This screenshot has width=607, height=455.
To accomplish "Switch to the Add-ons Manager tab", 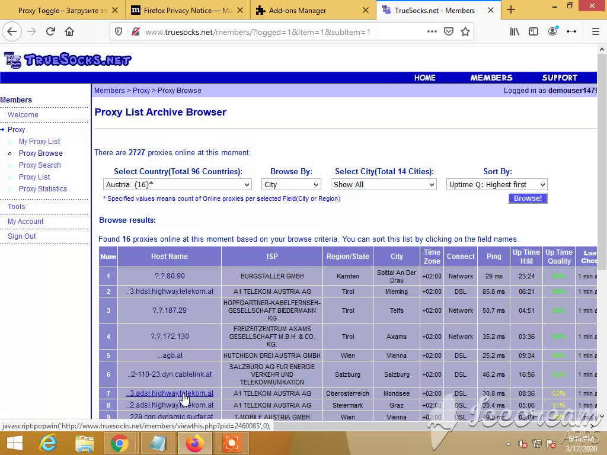I will point(313,11).
